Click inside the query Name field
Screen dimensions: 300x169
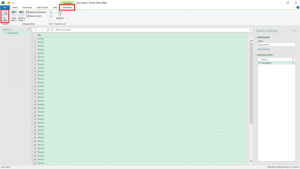pyautogui.click(x=276, y=44)
